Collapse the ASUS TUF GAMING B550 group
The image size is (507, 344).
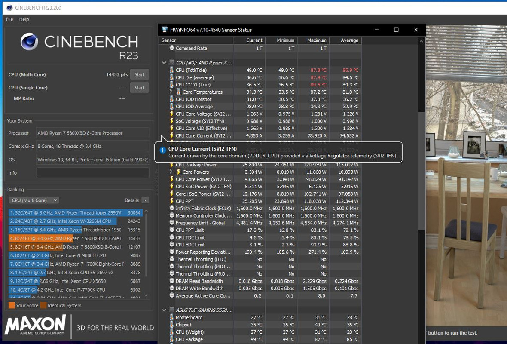coord(164,310)
